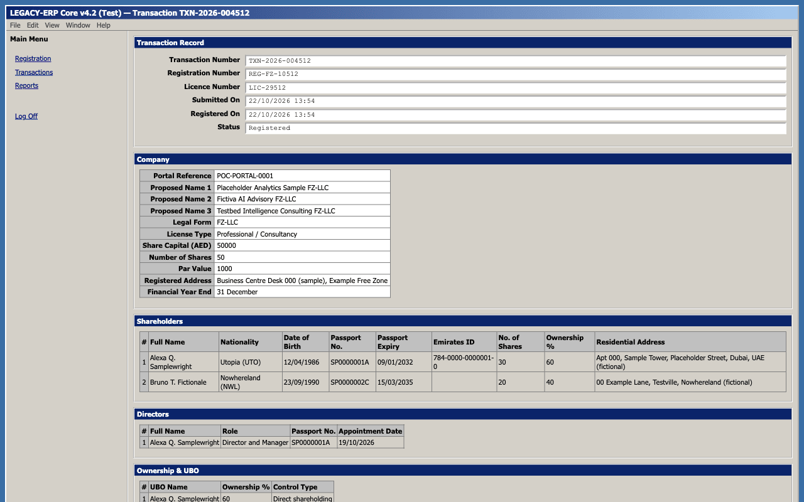
Task: Select the Registration Number field
Action: [x=516, y=74]
